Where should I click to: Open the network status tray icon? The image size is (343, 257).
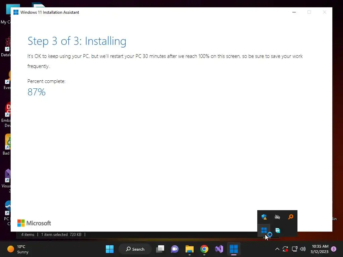tap(294, 249)
